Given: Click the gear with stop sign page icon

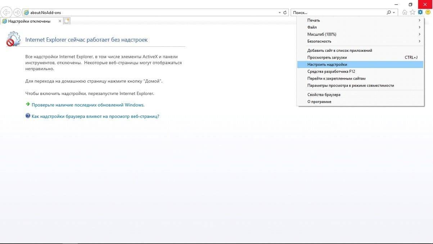Looking at the screenshot, I should 14,39.
